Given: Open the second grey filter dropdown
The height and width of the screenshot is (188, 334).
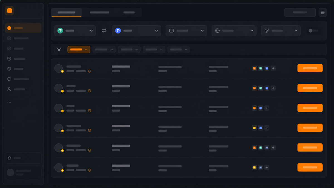Looking at the screenshot, I should click(x=129, y=50).
